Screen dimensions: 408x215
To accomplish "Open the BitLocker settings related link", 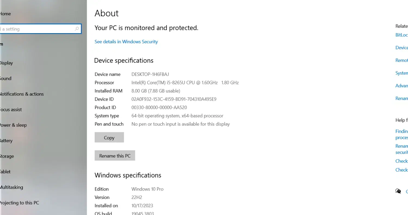I will coord(401,35).
